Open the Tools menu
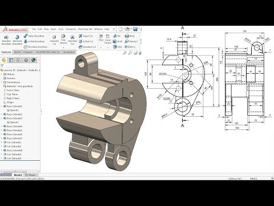 coord(61,29)
